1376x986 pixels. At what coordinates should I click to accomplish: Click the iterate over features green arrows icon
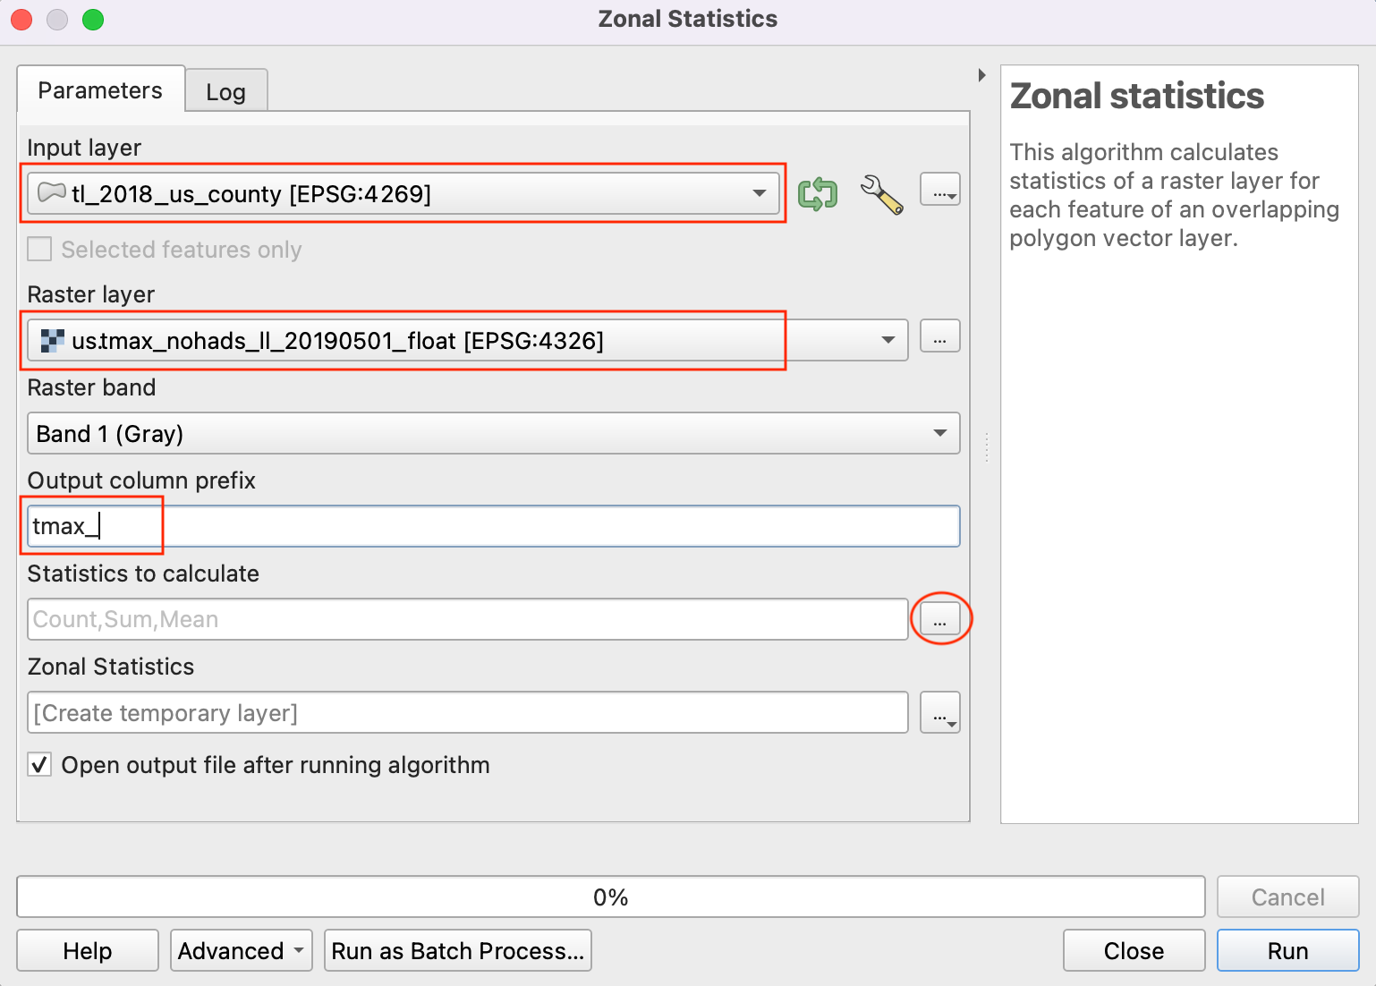coord(817,193)
